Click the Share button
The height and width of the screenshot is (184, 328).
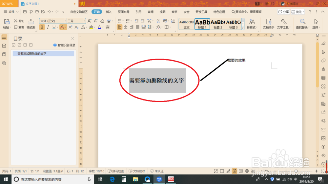pos(283,12)
